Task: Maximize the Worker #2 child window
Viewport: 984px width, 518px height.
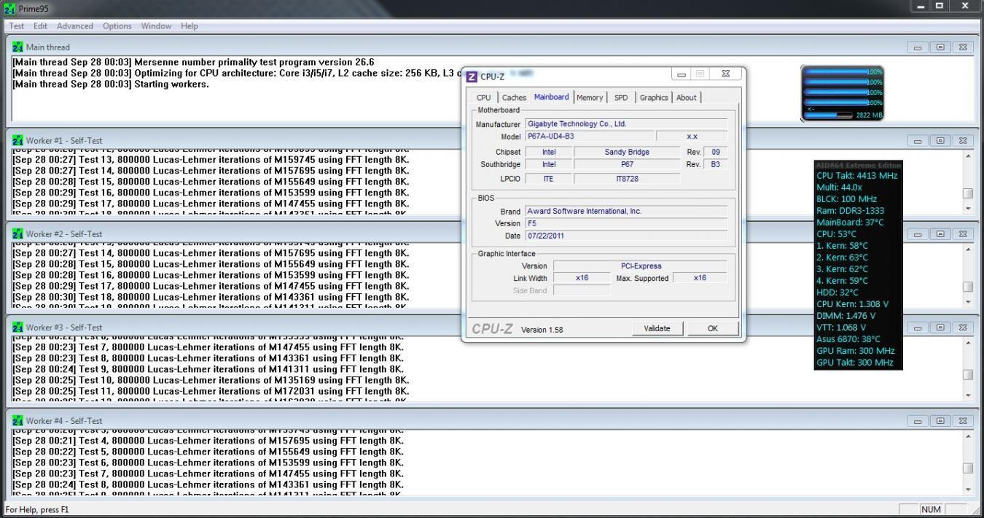Action: tap(940, 234)
